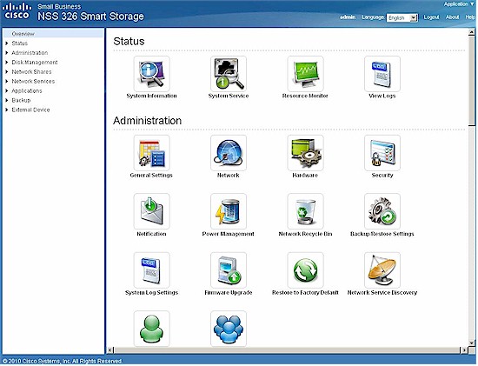The width and height of the screenshot is (478, 366).
Task: Select Network Services sidebar item
Action: (x=33, y=81)
